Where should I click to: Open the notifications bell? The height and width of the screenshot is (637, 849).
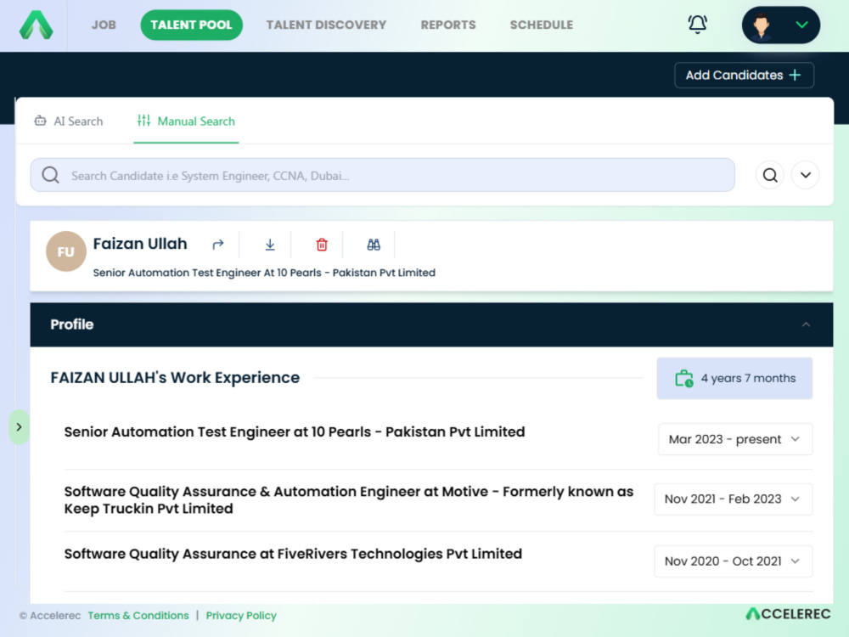point(697,25)
